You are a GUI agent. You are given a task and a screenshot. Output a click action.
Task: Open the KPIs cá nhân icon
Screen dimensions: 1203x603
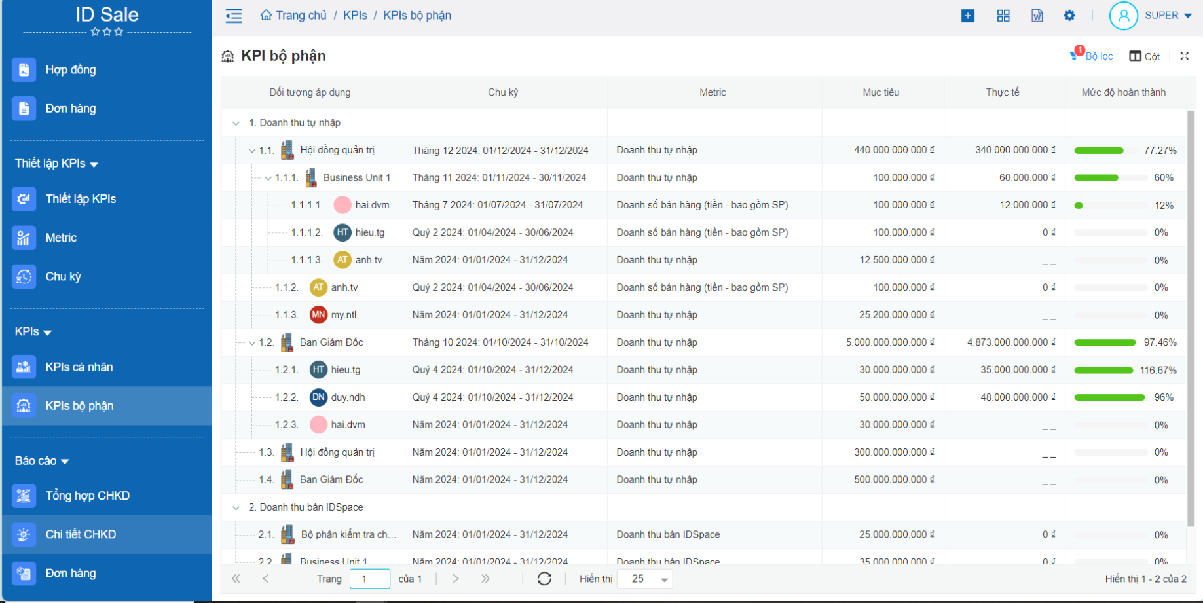pyautogui.click(x=24, y=367)
